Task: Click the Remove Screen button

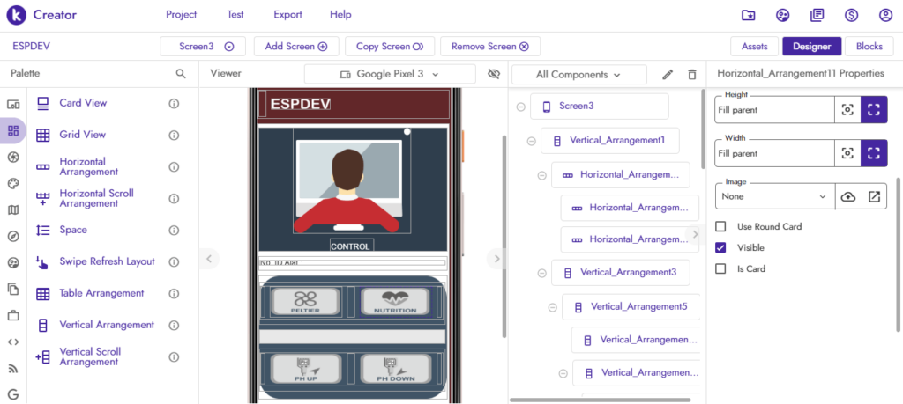Action: [x=489, y=47]
